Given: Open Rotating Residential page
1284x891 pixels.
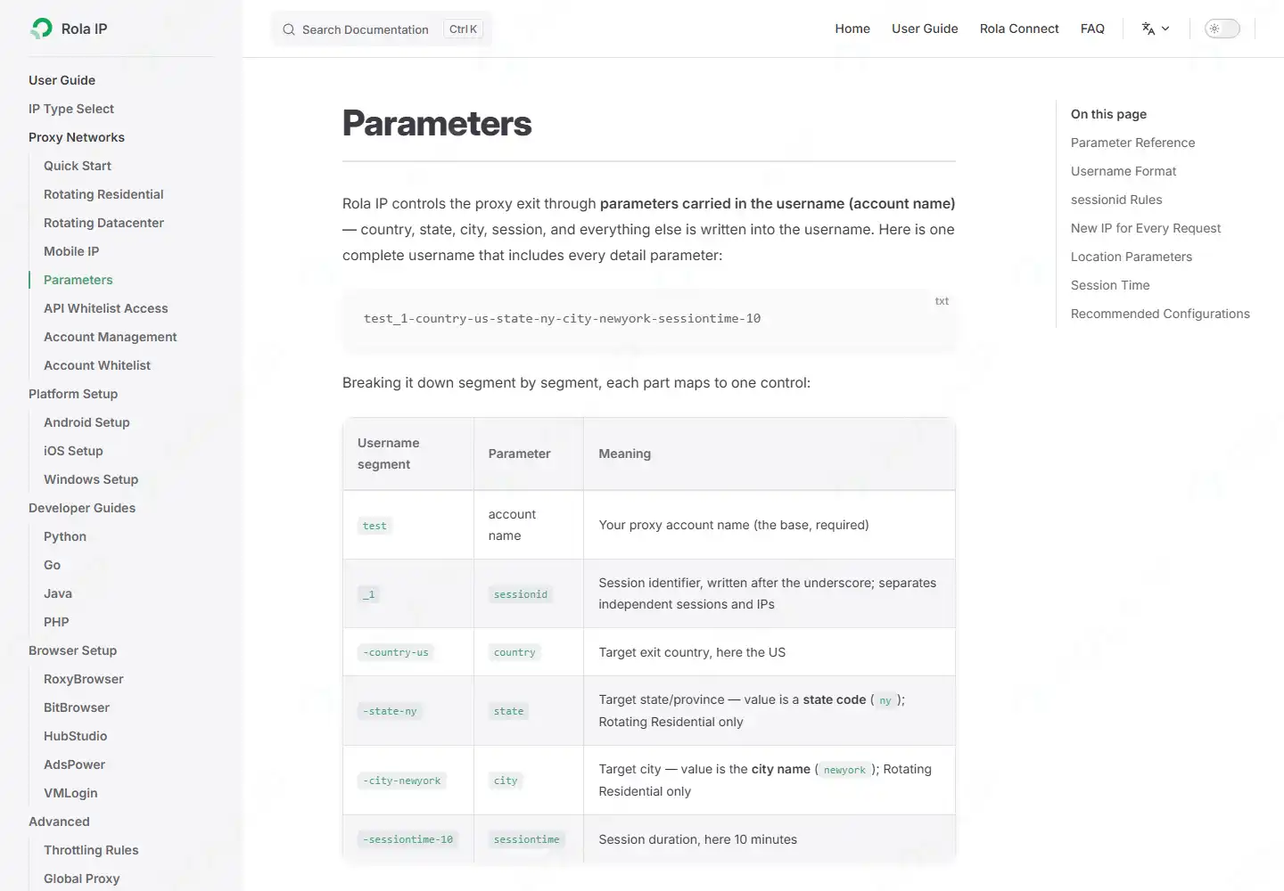Looking at the screenshot, I should click(103, 194).
